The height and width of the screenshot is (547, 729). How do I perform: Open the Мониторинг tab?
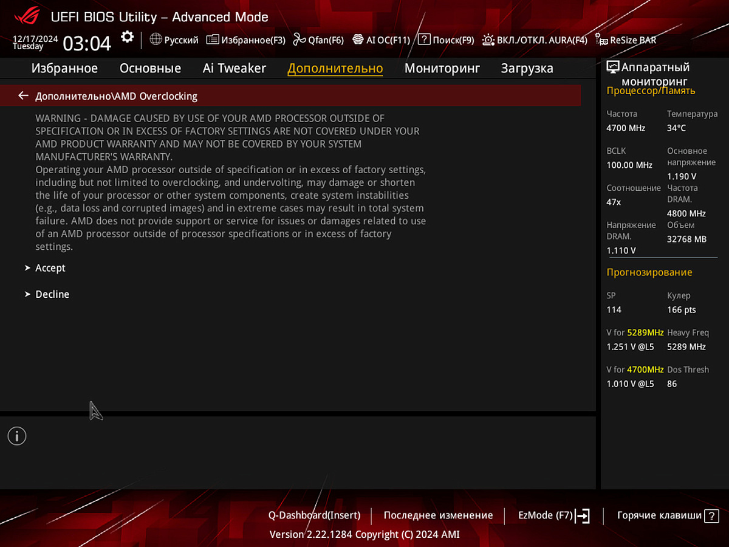[442, 68]
